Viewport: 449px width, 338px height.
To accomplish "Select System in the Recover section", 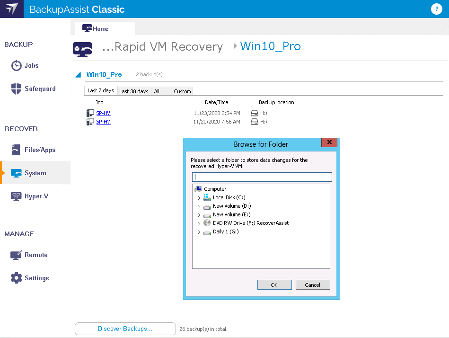I will coord(35,173).
